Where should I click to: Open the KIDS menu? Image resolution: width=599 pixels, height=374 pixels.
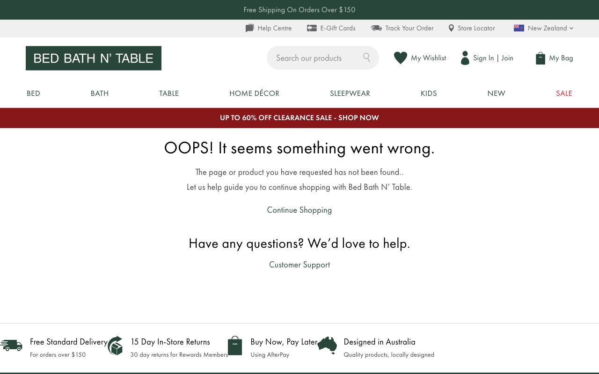pos(429,93)
